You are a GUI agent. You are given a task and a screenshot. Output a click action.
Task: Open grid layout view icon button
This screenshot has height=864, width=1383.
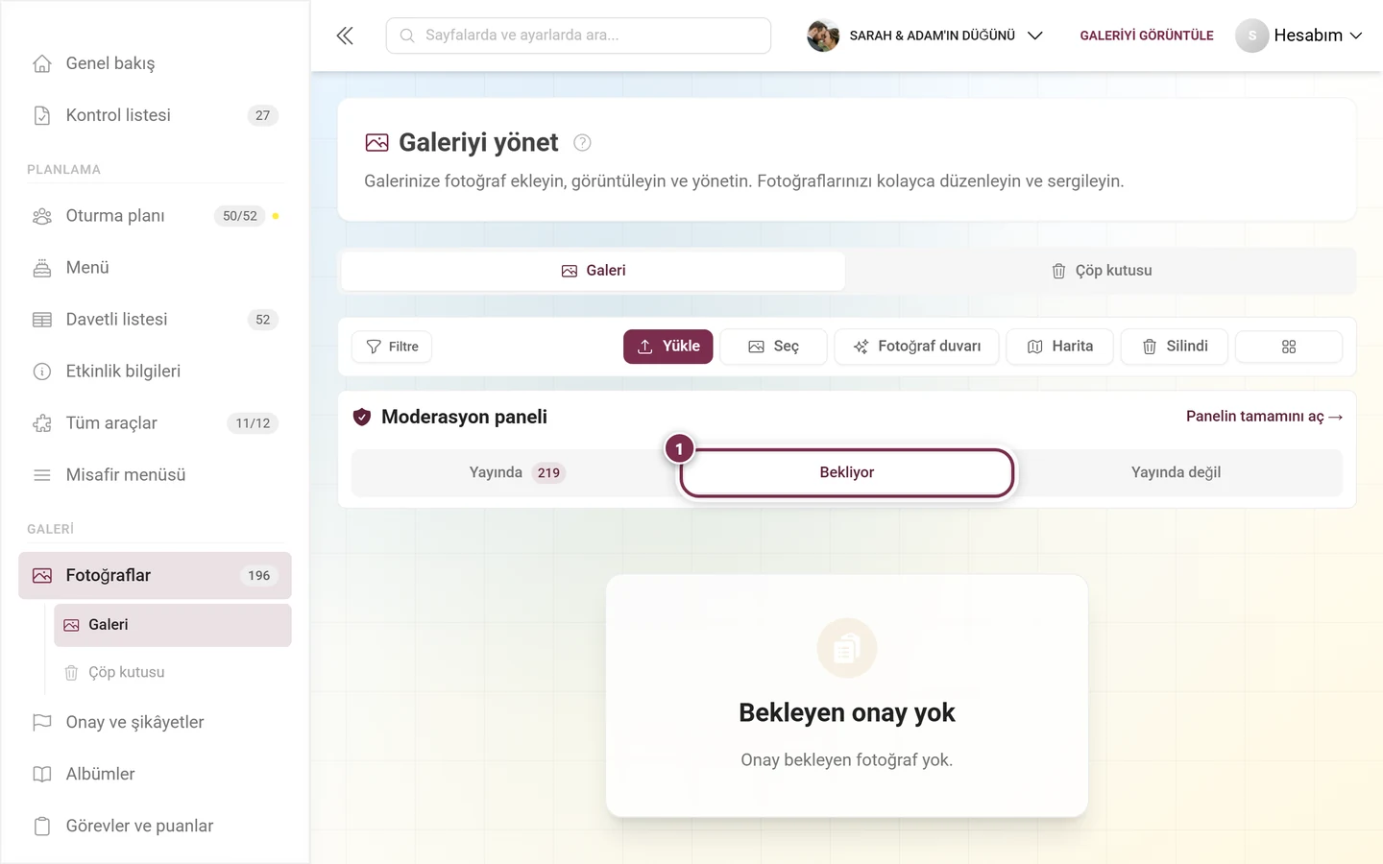1289,347
